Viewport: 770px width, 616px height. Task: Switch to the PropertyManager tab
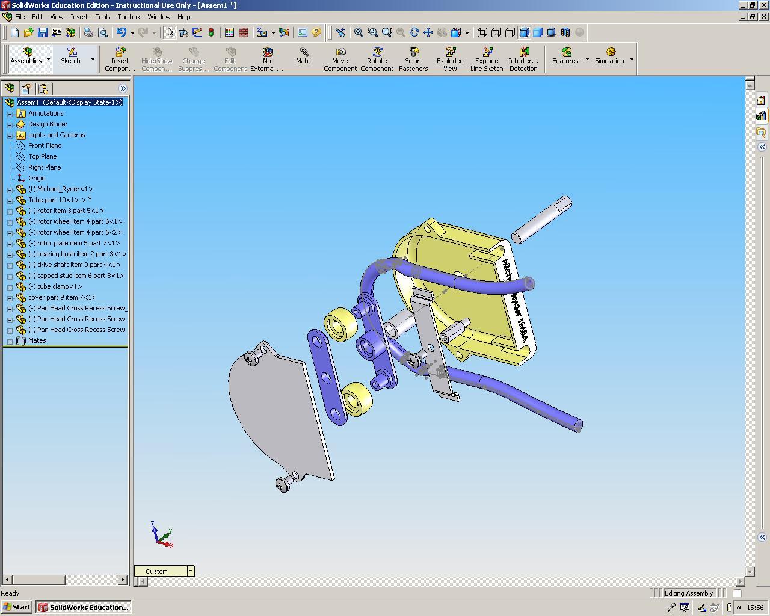26,88
